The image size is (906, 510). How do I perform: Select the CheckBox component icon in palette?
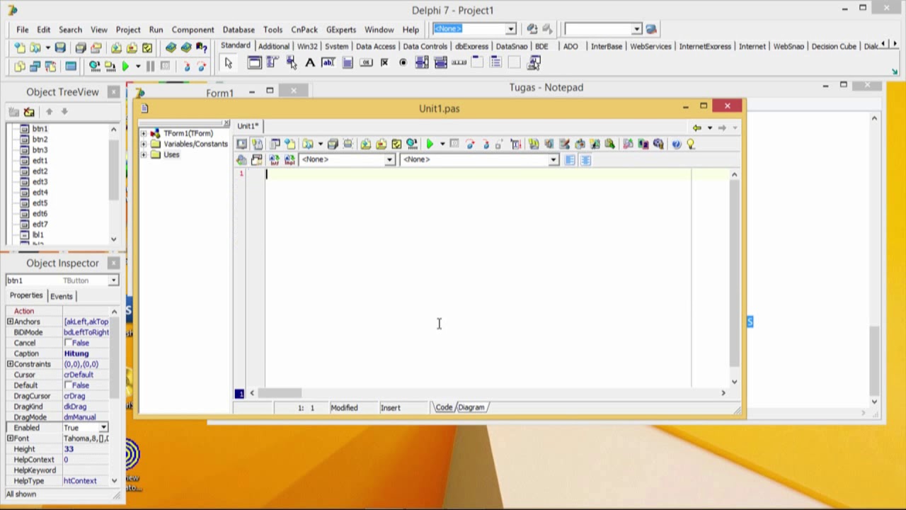(x=384, y=63)
